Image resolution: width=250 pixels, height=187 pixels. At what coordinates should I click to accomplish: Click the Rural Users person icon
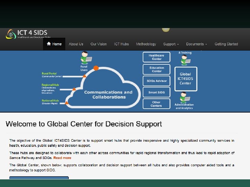coord(86,57)
